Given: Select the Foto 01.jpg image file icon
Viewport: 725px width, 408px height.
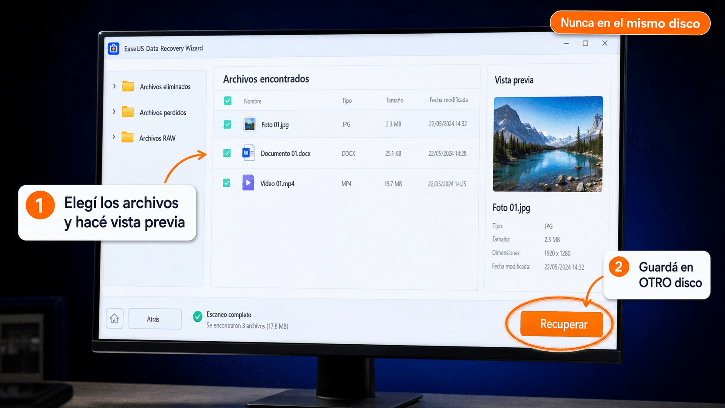Looking at the screenshot, I should (249, 124).
